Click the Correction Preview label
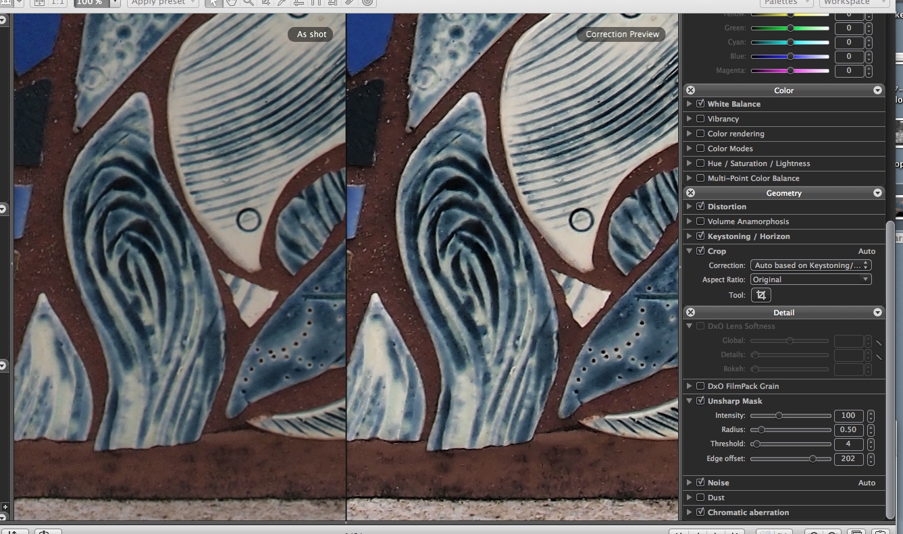This screenshot has height=534, width=903. [x=621, y=34]
